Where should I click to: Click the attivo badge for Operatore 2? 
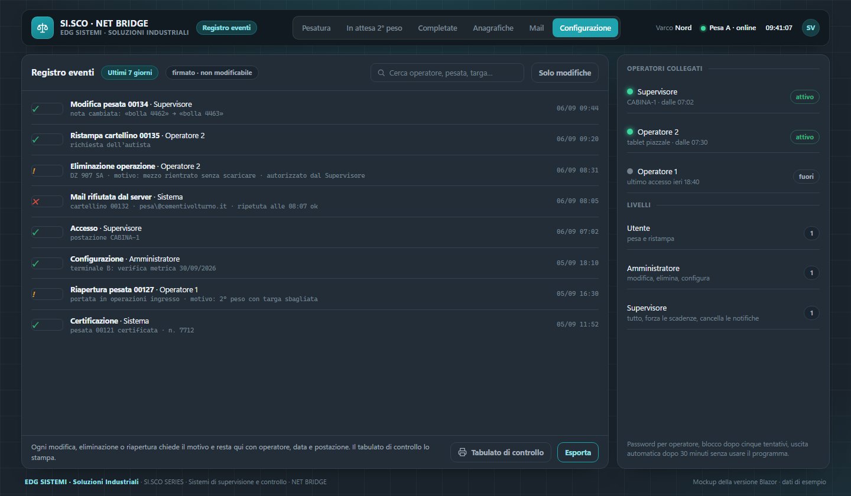[x=805, y=137]
